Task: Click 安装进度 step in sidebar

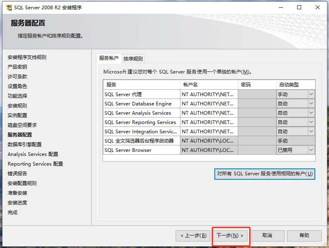Action: pyautogui.click(x=17, y=203)
